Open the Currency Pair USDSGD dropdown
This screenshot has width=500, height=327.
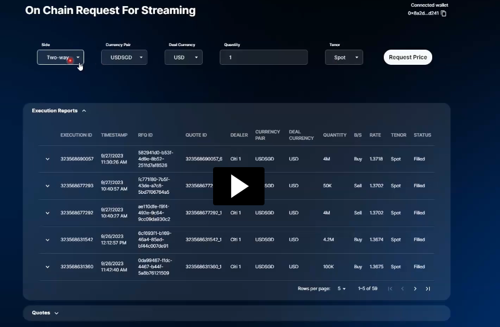coord(124,58)
